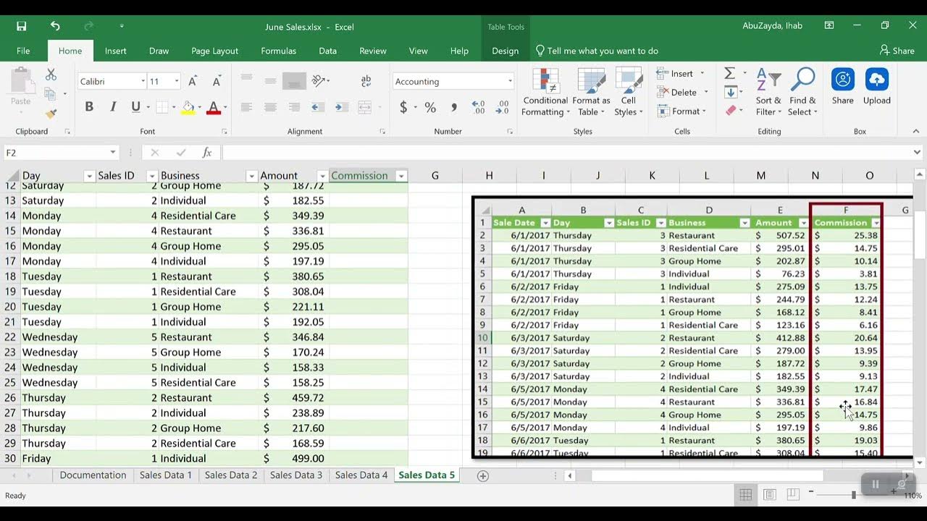The width and height of the screenshot is (927, 521).
Task: Click the vertical scrollbar down arrow
Action: [920, 462]
